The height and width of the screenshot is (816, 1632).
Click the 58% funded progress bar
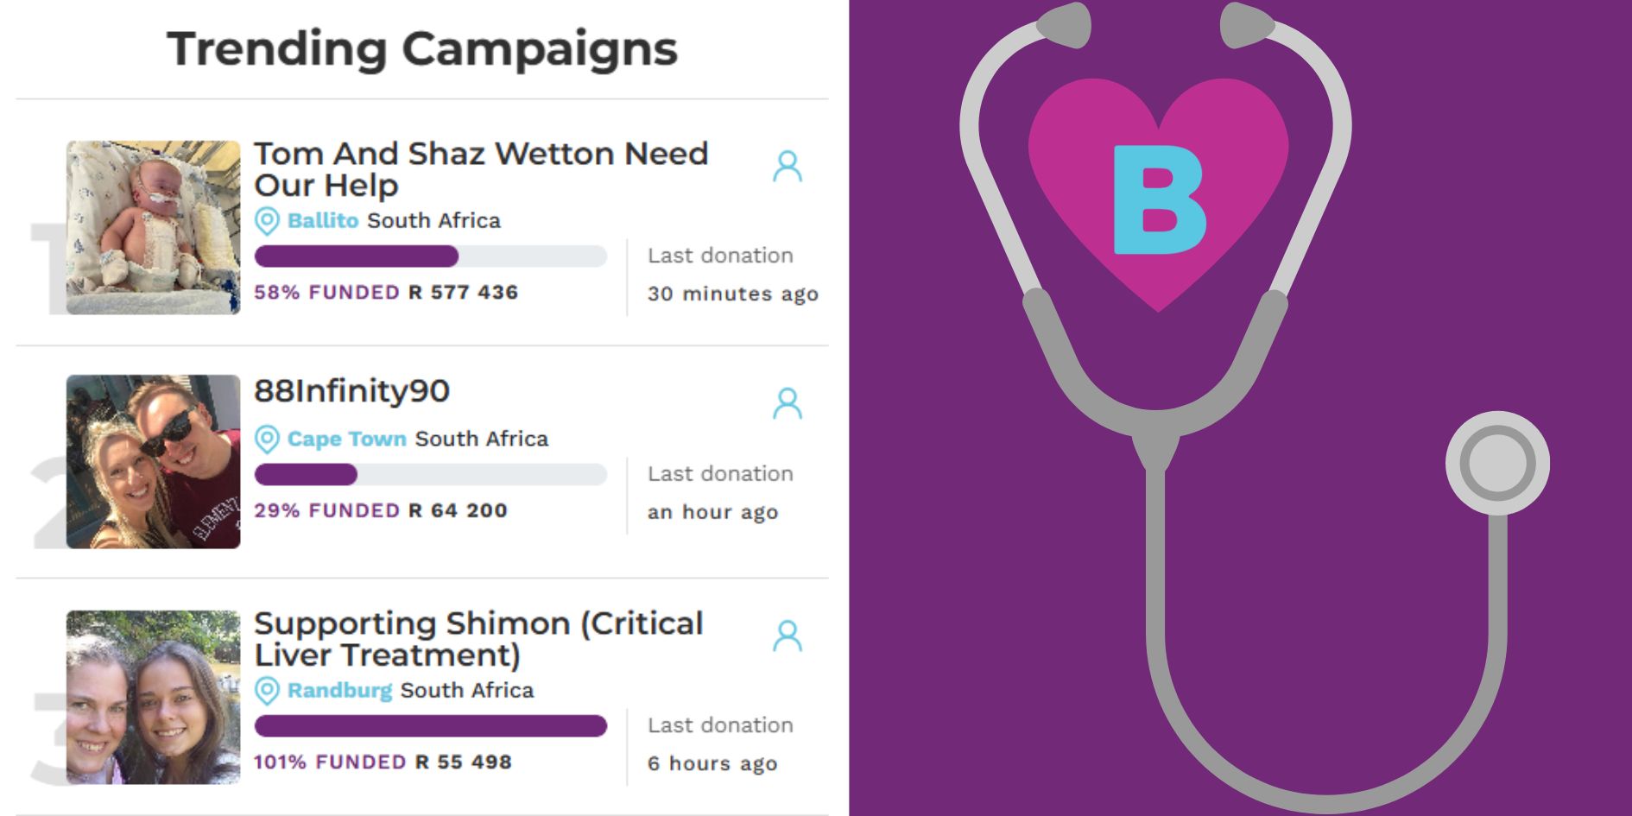(x=430, y=256)
